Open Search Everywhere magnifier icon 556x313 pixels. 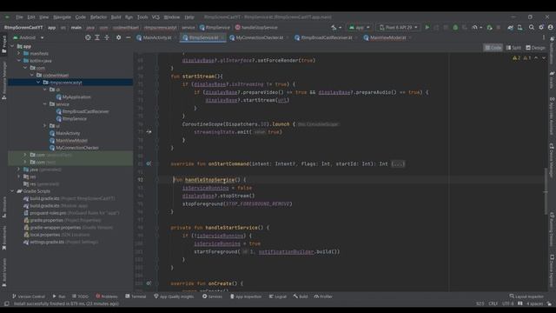pyautogui.click(x=531, y=27)
